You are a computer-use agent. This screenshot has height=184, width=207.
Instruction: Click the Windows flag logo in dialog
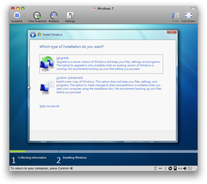[39, 35]
